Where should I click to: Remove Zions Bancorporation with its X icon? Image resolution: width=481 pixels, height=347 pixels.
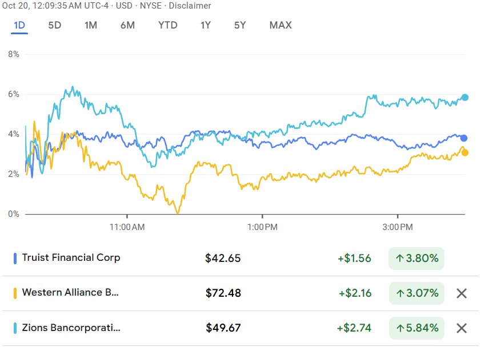(462, 328)
